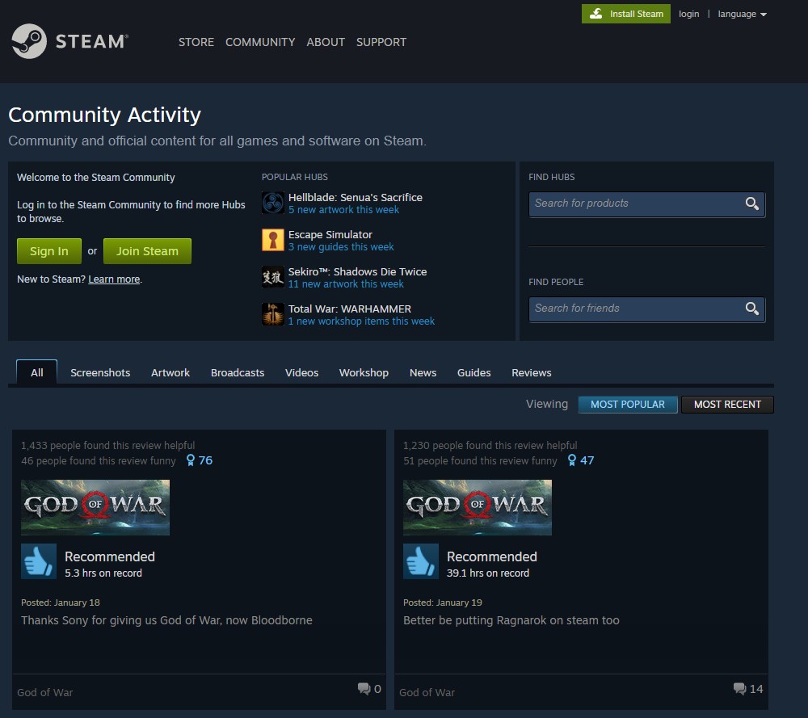Screen dimensions: 808x718
Task: Select Most Popular viewing mode
Action: [x=628, y=405]
